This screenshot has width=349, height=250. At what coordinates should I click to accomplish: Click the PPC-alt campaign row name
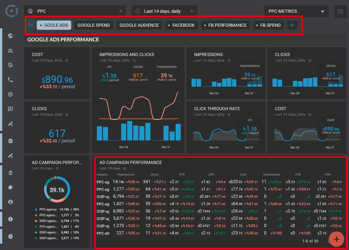point(103,233)
